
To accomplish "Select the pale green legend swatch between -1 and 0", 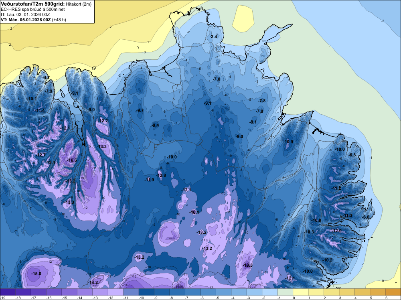I will coord(285,292).
